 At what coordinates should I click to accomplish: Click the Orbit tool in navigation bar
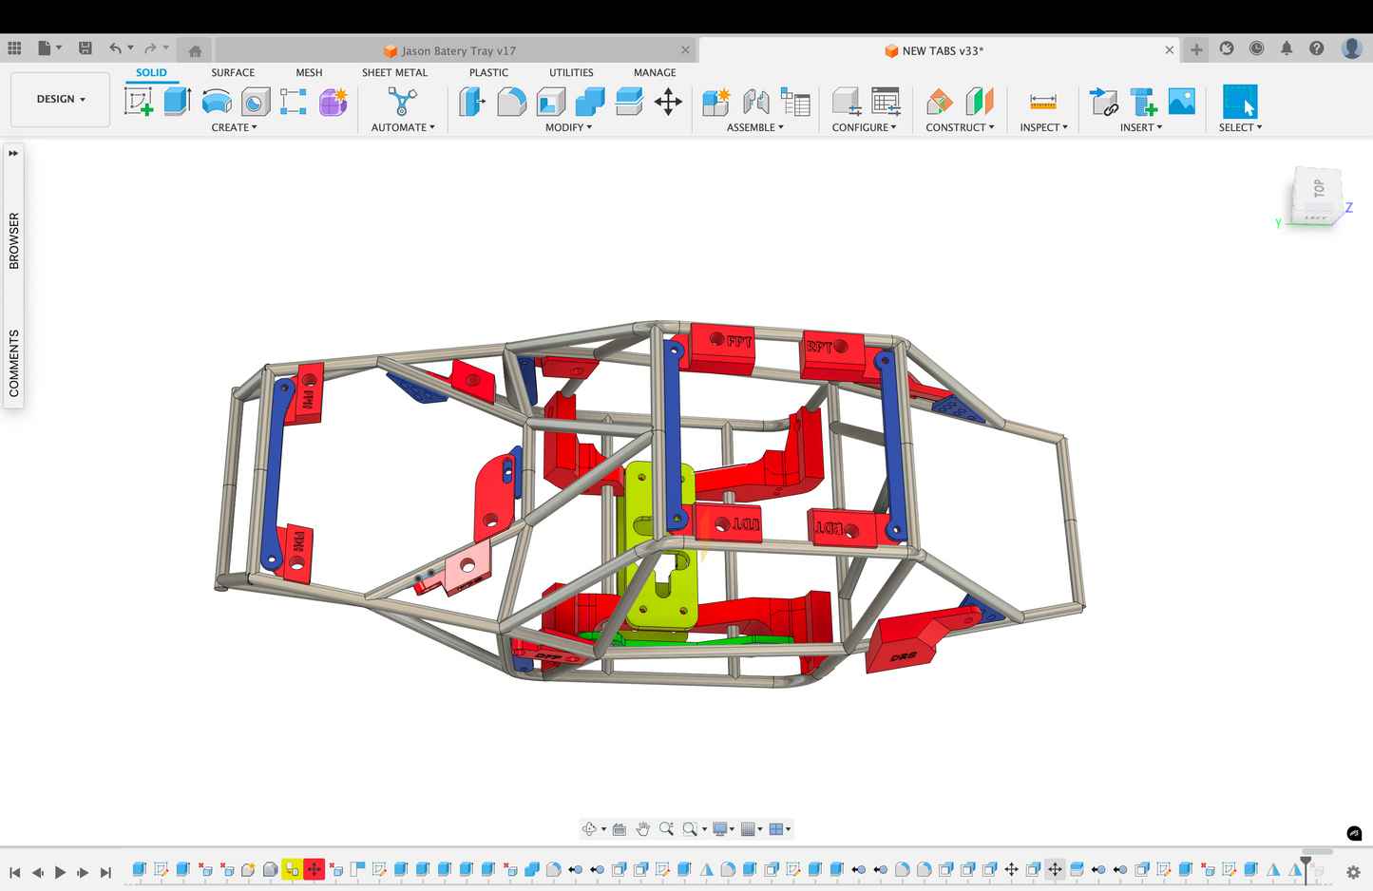pos(589,829)
